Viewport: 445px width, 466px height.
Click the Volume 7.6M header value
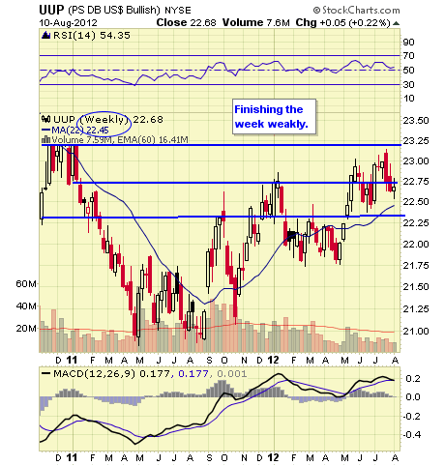click(256, 22)
